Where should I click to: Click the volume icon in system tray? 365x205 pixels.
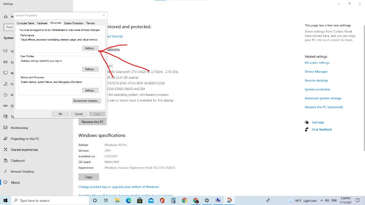click(327, 200)
